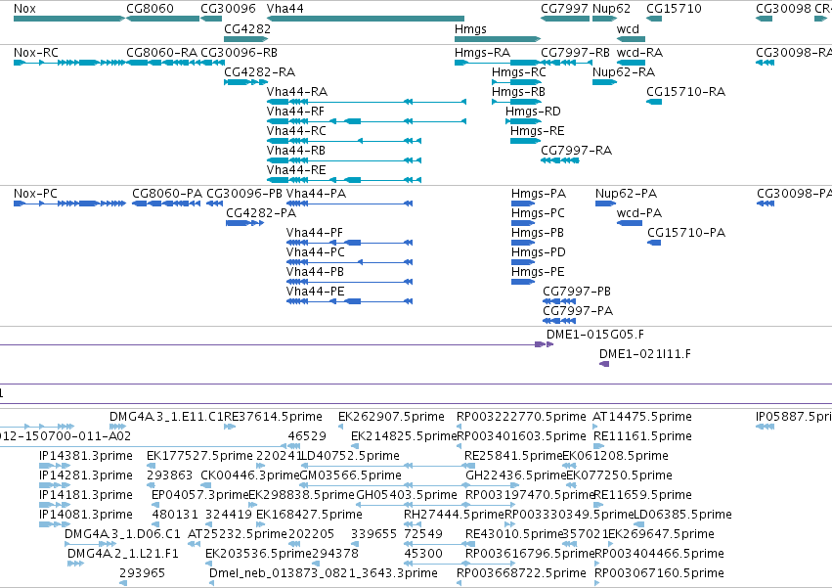The width and height of the screenshot is (832, 588).
Task: Select the Nup62-PA protein label
Action: pos(626,194)
